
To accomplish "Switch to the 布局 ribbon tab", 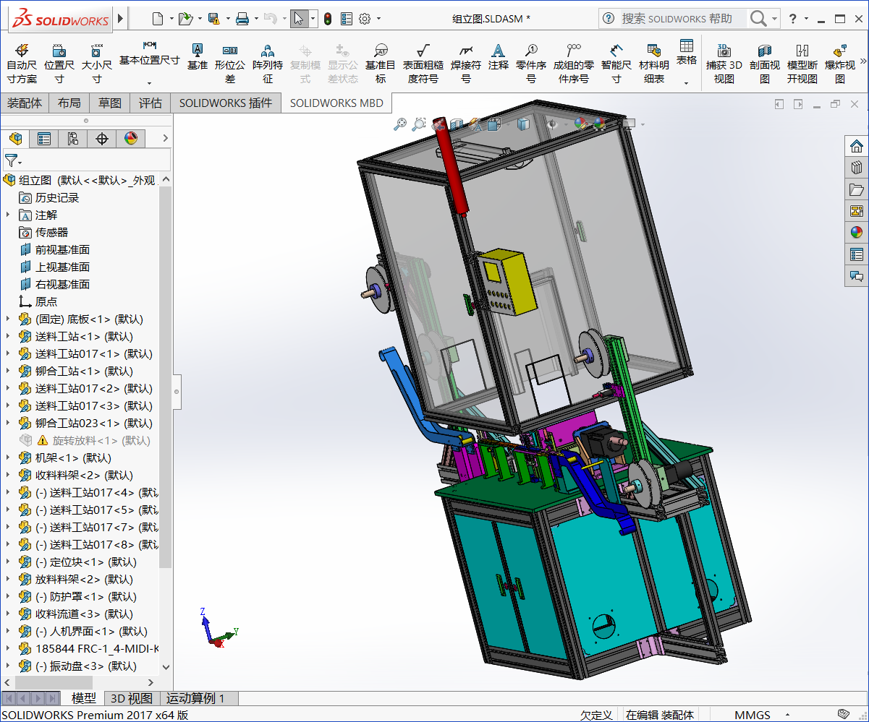I will point(69,103).
